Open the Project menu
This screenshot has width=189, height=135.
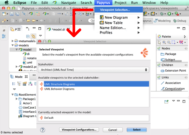(x=121, y=3)
